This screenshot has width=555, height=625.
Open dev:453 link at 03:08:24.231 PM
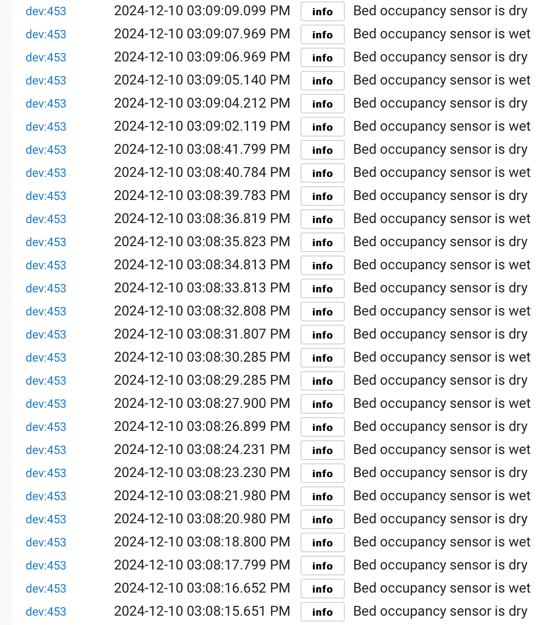point(46,450)
